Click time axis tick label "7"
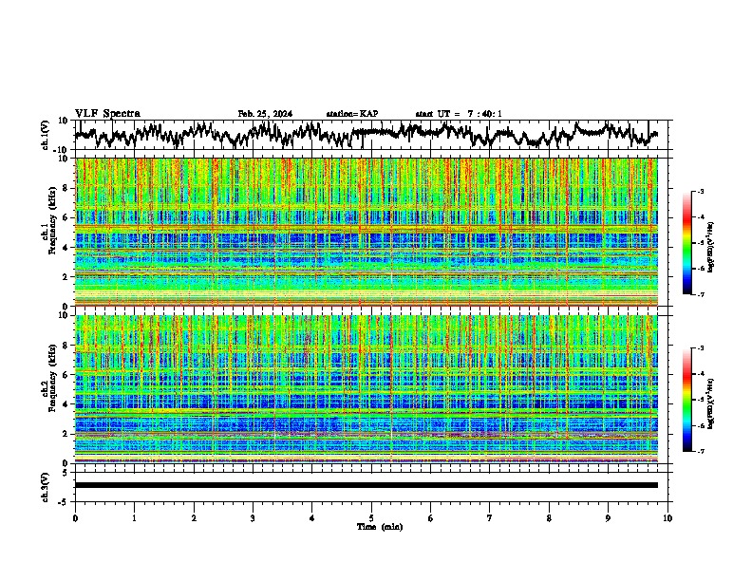752x581 pixels. [x=490, y=518]
